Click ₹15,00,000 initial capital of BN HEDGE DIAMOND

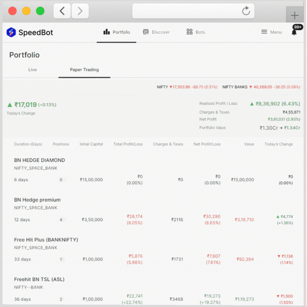(91, 180)
